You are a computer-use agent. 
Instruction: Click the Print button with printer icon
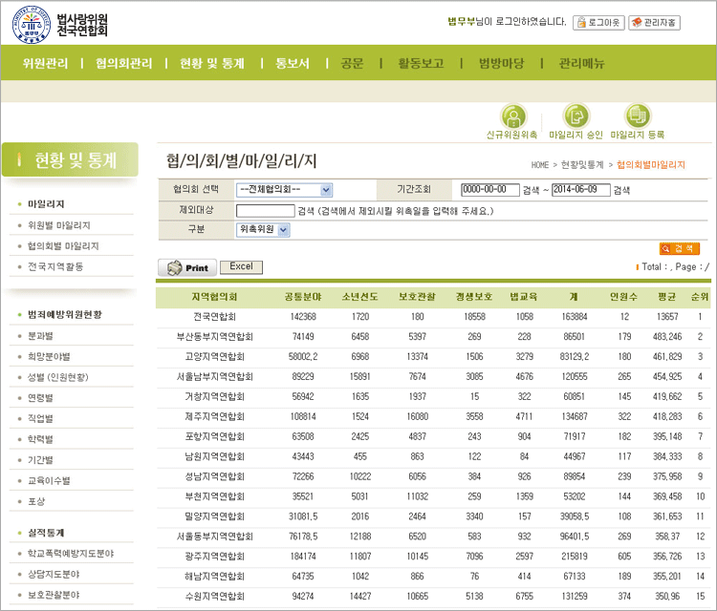click(188, 268)
